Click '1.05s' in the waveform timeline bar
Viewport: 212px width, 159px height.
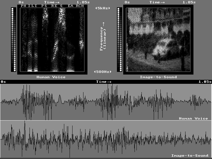click(x=205, y=82)
